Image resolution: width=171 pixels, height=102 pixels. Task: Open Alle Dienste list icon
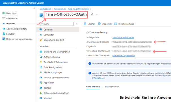tap(4, 18)
